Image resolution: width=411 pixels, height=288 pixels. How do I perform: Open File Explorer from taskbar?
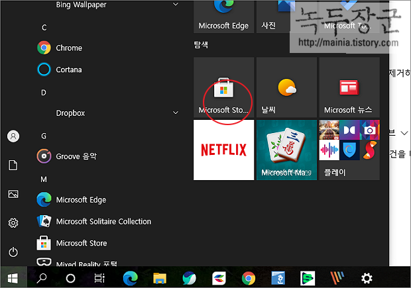(160, 278)
